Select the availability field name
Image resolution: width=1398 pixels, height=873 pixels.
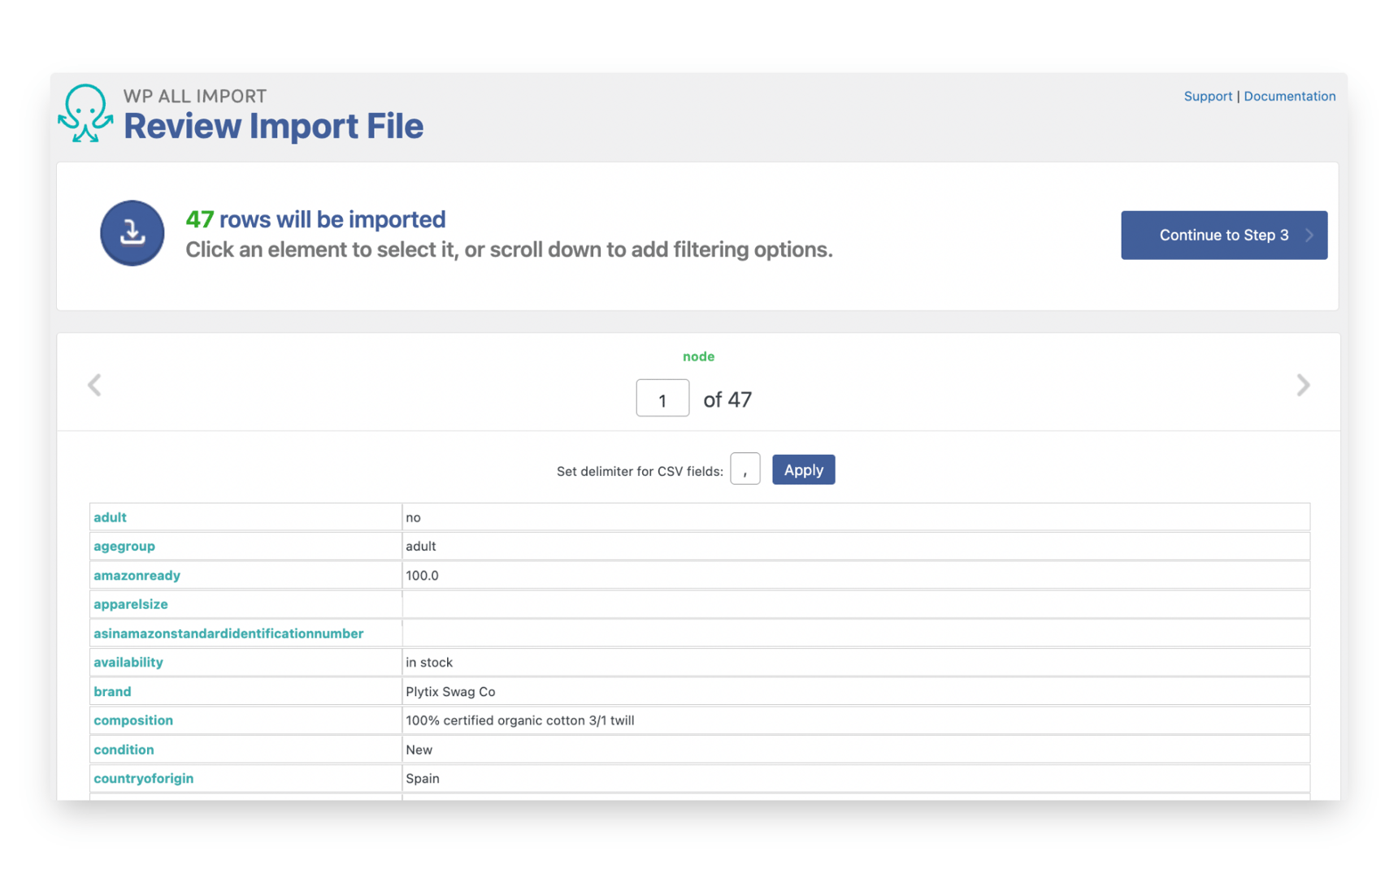pos(128,662)
